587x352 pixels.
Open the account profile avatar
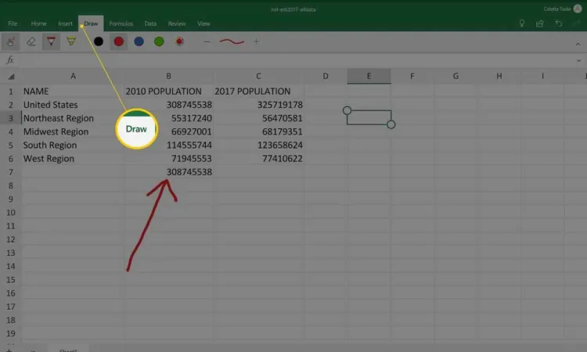(x=578, y=9)
